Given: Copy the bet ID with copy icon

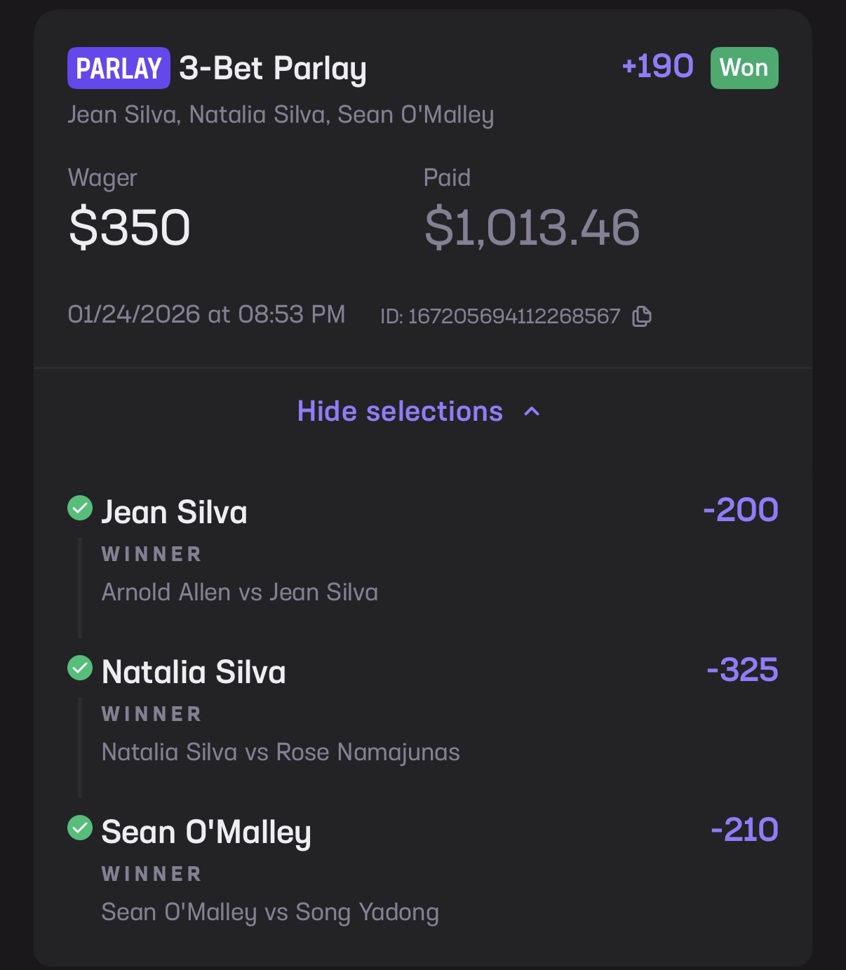Looking at the screenshot, I should [x=642, y=316].
